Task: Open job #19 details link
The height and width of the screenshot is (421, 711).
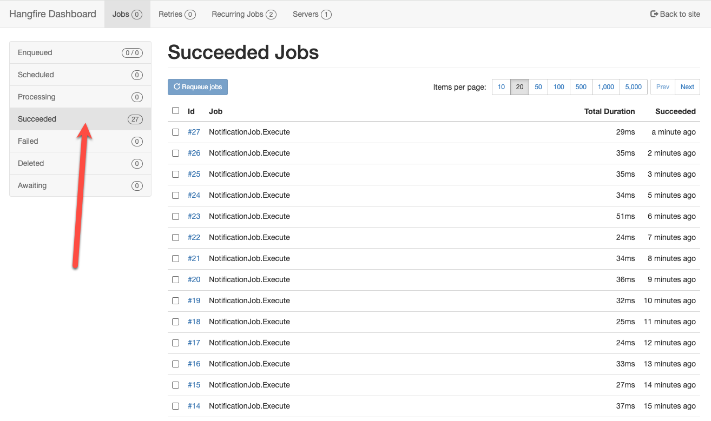Action: click(194, 300)
